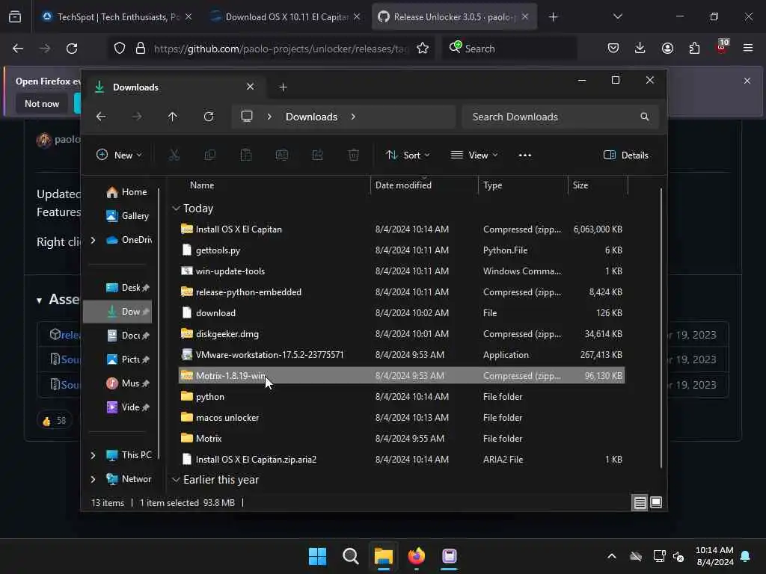Viewport: 766px width, 574px height.
Task: Show hidden system tray icons
Action: (x=611, y=556)
